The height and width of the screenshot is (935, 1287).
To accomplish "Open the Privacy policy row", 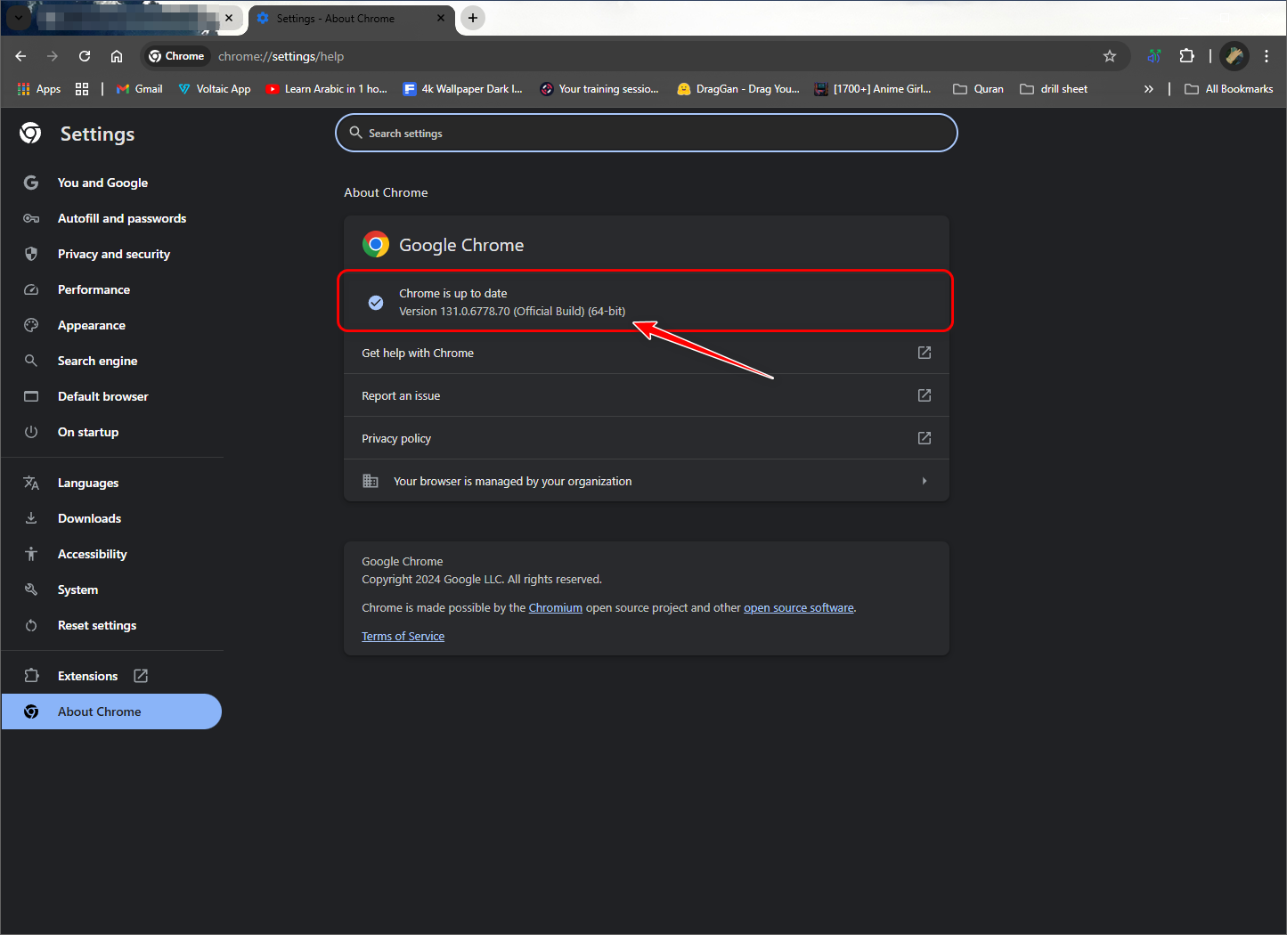I will pyautogui.click(x=647, y=438).
